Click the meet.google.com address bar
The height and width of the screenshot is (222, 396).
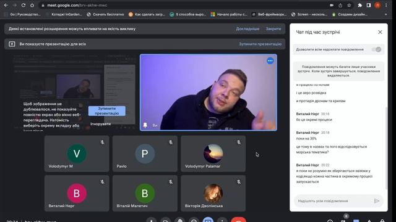click(184, 5)
